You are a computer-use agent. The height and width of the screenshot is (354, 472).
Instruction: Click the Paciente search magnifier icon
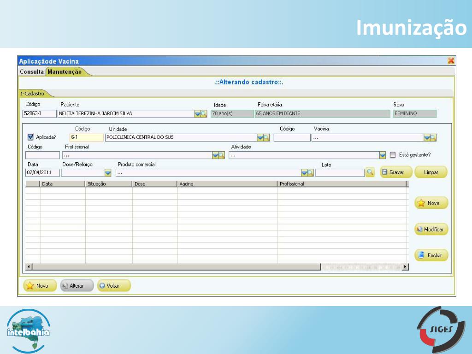[204, 114]
